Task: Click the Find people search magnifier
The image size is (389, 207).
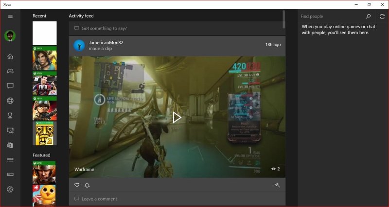Action: click(x=368, y=17)
